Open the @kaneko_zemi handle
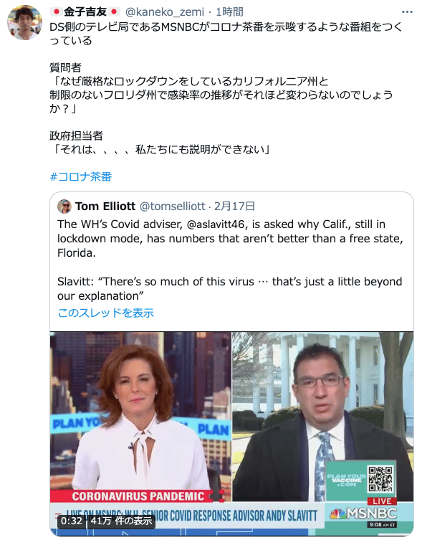422x540 pixels. tap(165, 12)
